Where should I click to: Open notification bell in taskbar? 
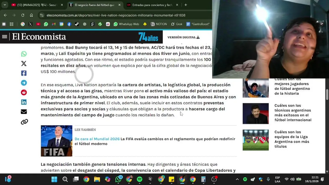[x=322, y=179]
